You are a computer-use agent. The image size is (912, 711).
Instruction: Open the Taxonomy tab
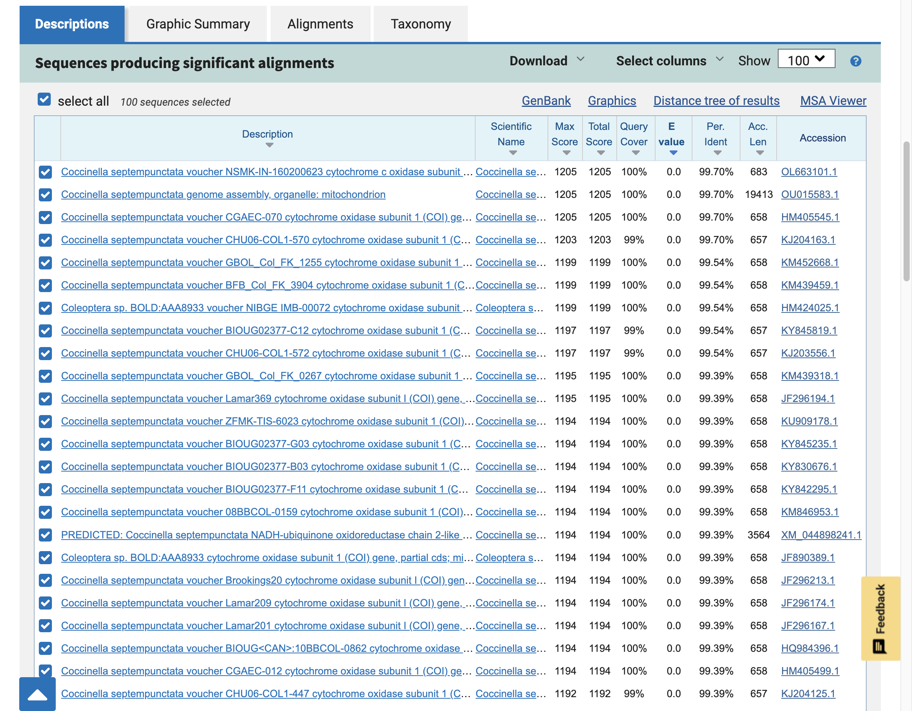coord(421,24)
